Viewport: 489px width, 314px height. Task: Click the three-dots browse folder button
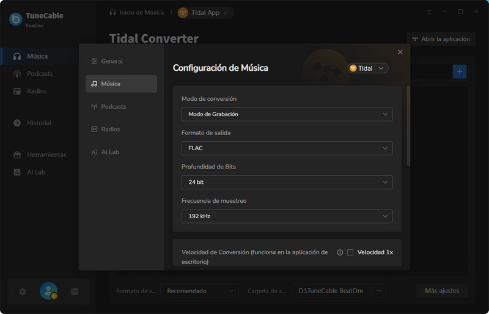[379, 291]
